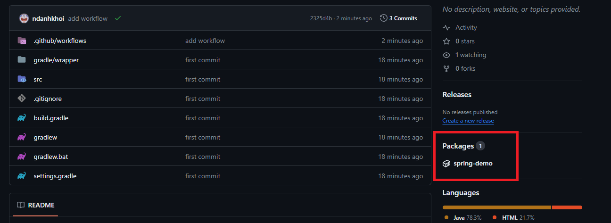Screen dimensions: 611x223
Task: Click the src folder icon
Action: [22, 79]
